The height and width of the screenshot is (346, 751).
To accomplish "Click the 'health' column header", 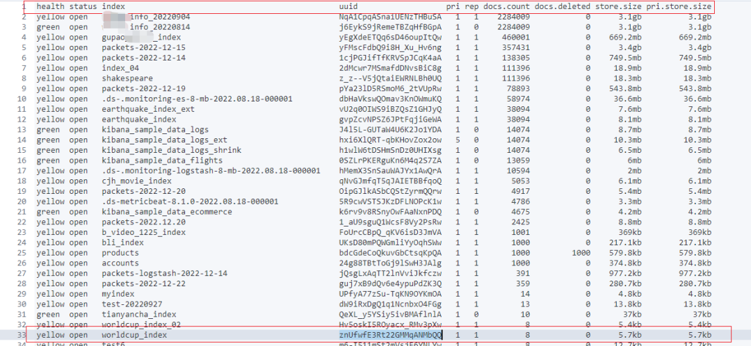I will point(51,7).
